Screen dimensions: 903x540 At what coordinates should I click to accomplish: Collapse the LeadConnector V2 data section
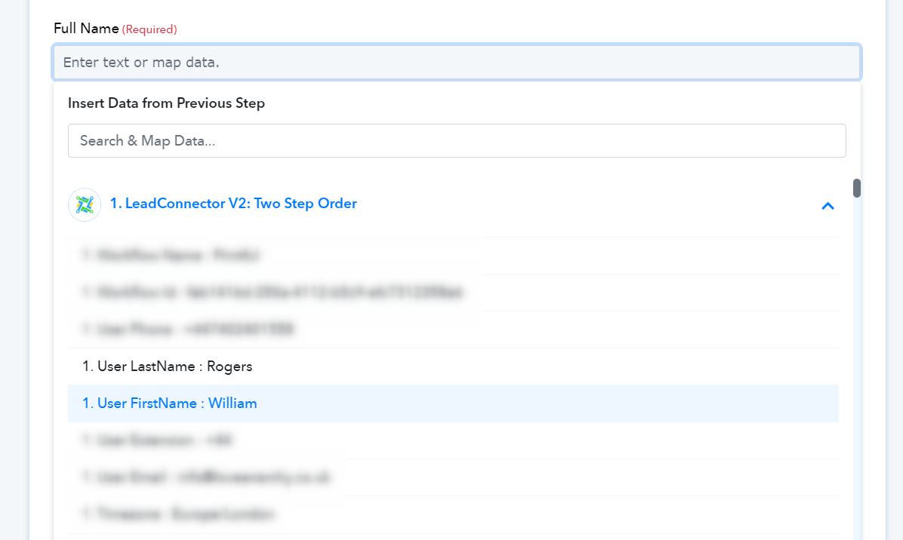[827, 205]
